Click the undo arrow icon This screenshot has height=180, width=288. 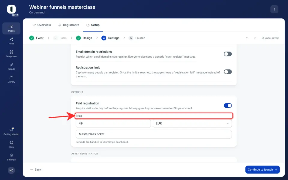[247, 38]
